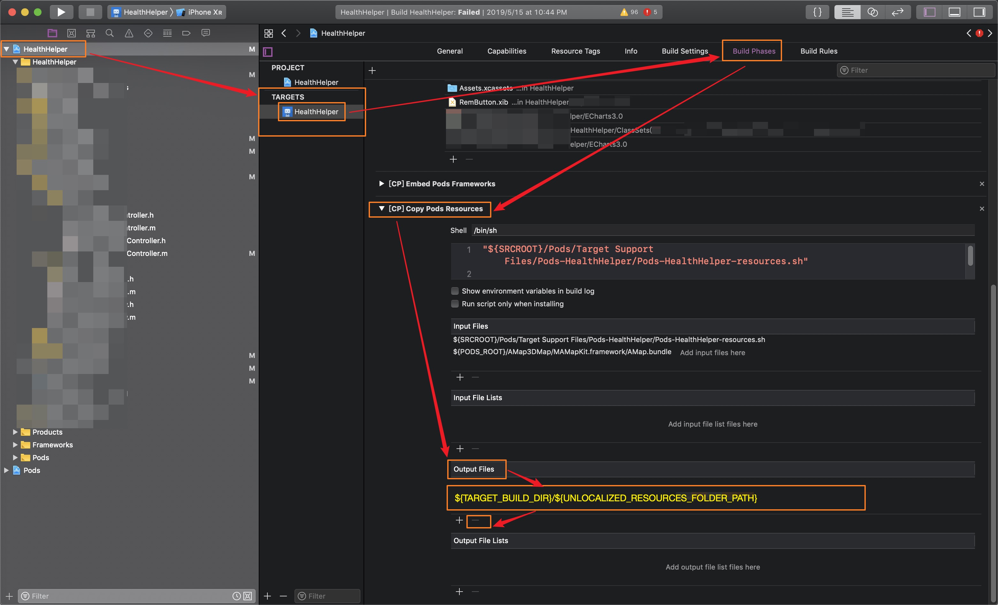The width and height of the screenshot is (998, 605).
Task: Switch to the Build Settings tab
Action: 685,51
